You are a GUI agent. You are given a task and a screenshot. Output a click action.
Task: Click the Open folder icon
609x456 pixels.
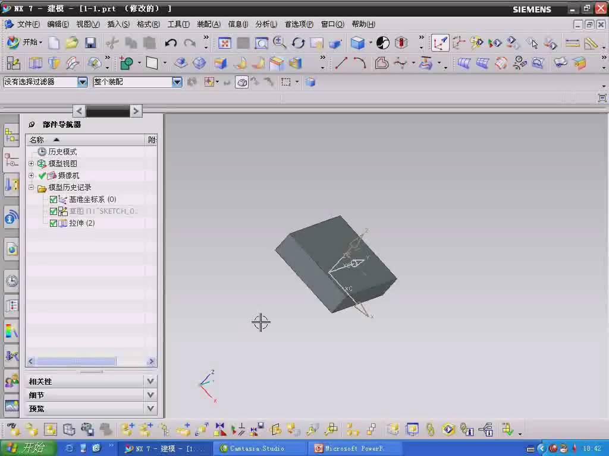(72, 43)
